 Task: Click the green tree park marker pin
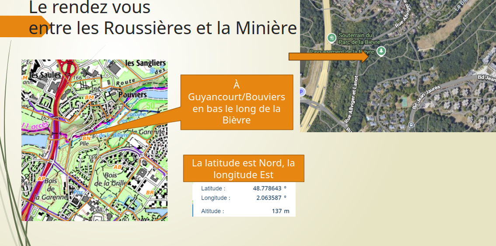(381, 51)
